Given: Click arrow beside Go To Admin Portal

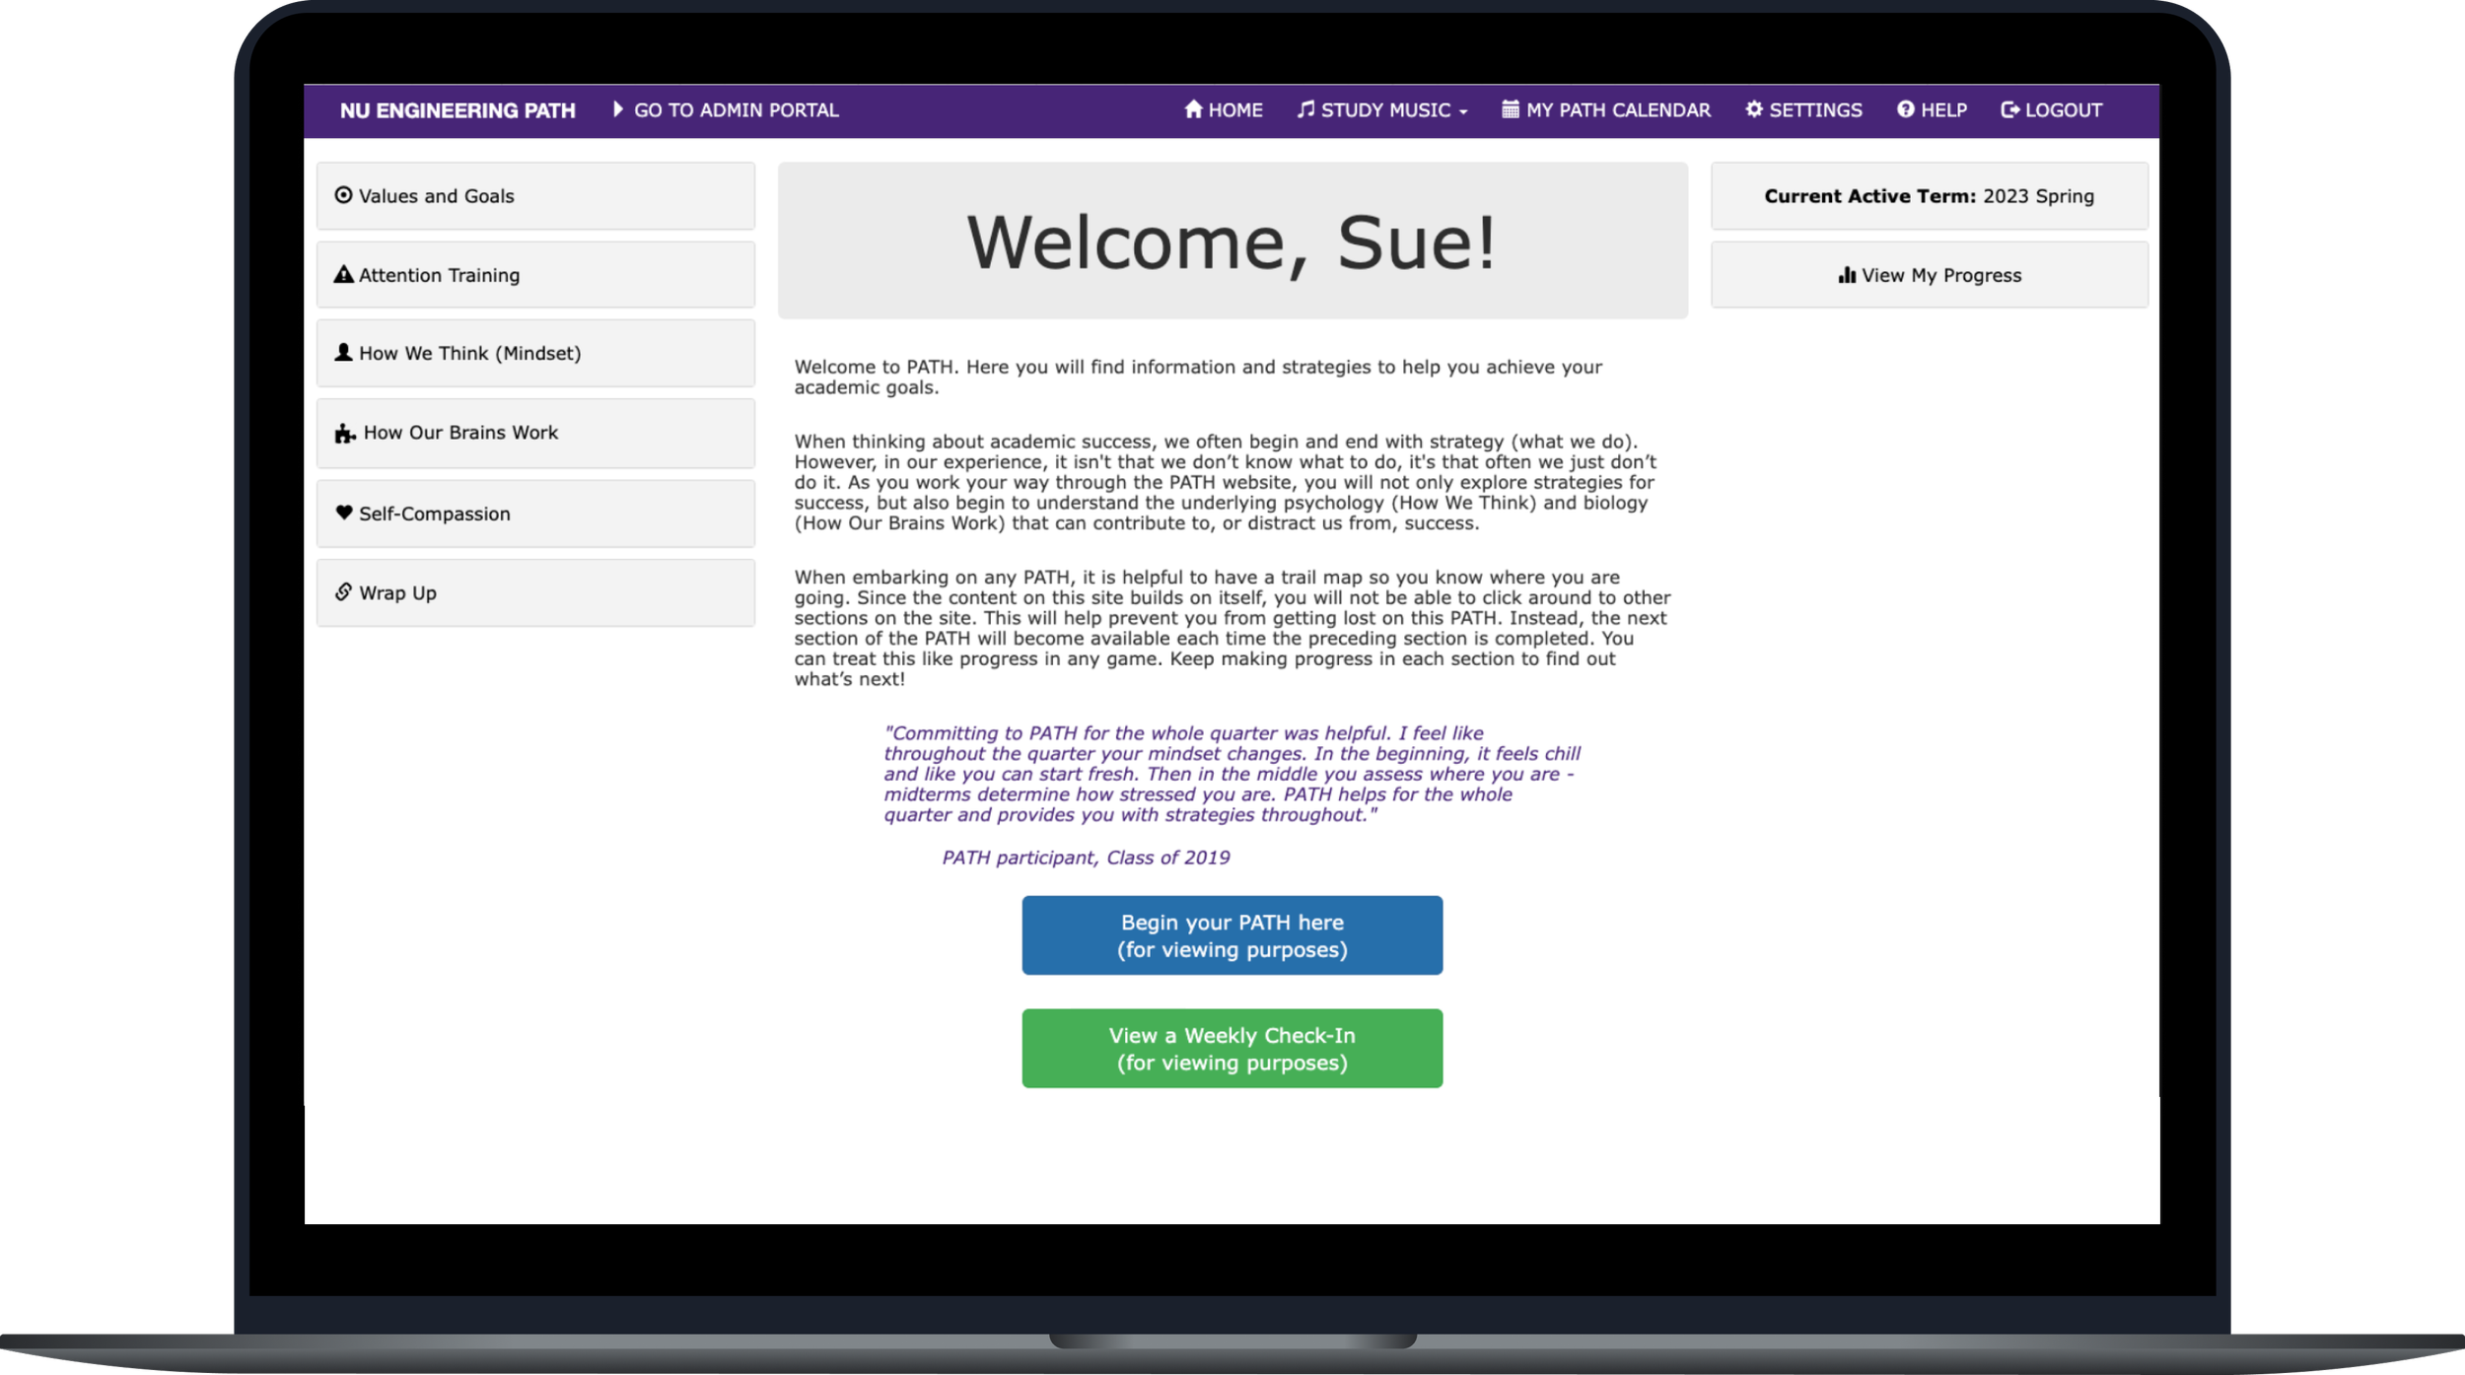Looking at the screenshot, I should click(618, 109).
